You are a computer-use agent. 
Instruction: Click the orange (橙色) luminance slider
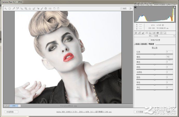click(x=155, y=59)
